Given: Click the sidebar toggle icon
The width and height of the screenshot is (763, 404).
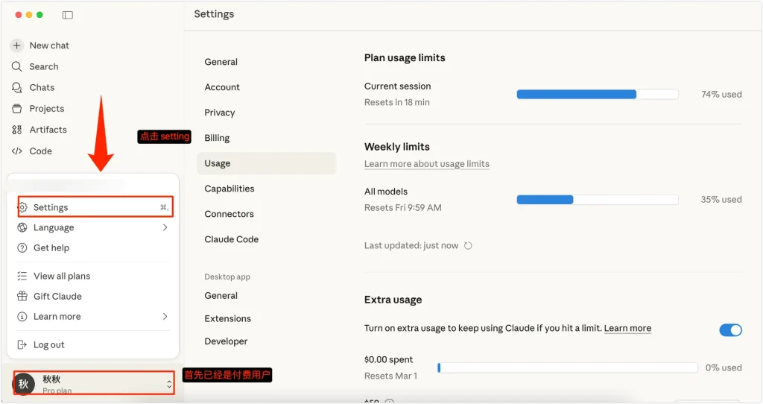Looking at the screenshot, I should pyautogui.click(x=68, y=15).
